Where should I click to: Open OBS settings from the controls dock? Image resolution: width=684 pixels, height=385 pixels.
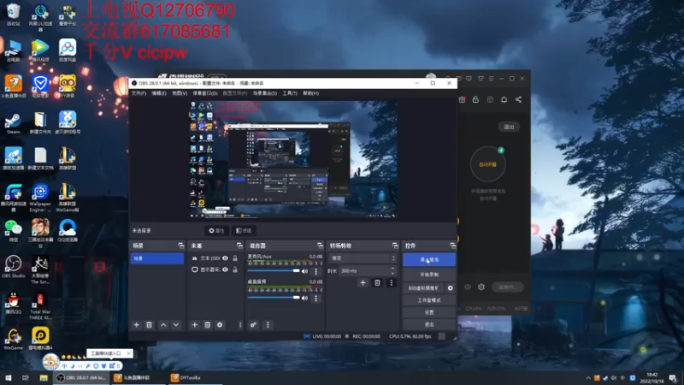pos(429,312)
